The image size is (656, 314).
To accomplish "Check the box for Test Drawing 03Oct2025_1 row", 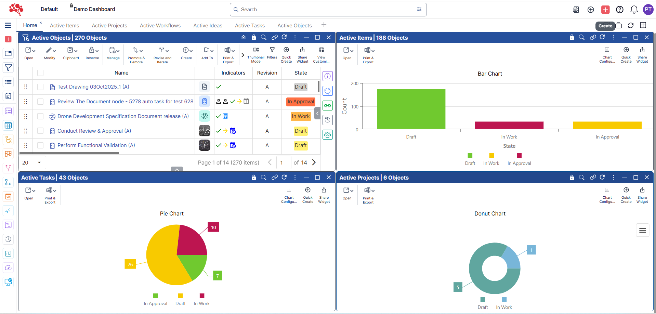I will [40, 87].
